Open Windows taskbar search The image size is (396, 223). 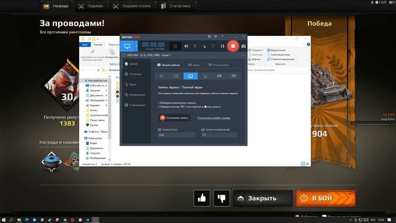pos(11,220)
